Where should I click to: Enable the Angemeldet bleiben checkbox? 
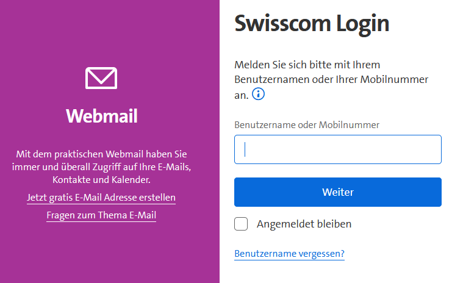click(241, 224)
